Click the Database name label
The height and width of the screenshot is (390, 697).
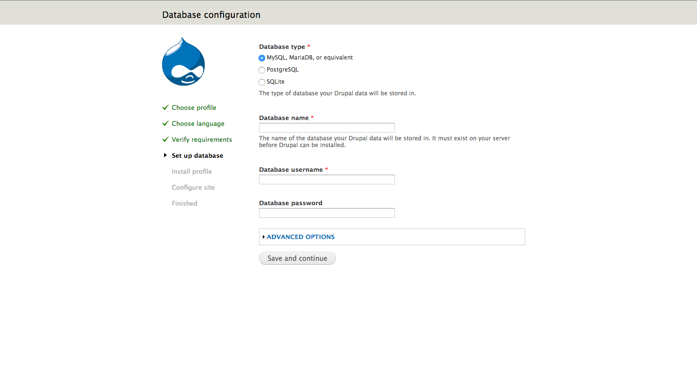[x=284, y=118]
